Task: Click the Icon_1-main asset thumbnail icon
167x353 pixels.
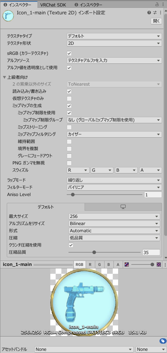Action: (x=8, y=15)
